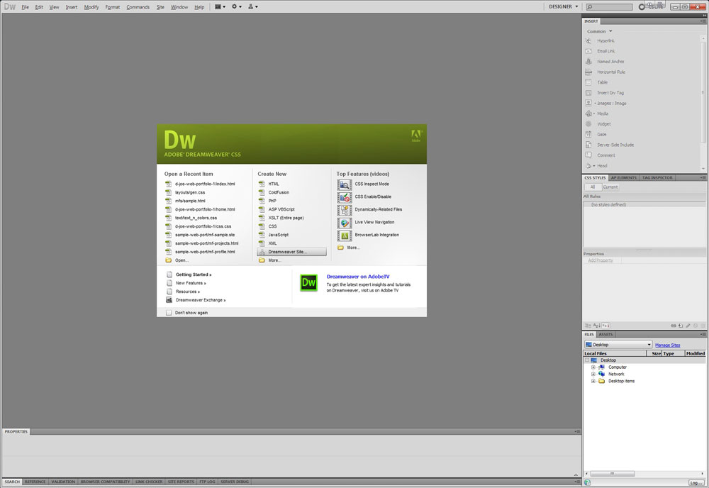Toggle the All view in CSS Styles
The height and width of the screenshot is (488, 709).
click(592, 187)
